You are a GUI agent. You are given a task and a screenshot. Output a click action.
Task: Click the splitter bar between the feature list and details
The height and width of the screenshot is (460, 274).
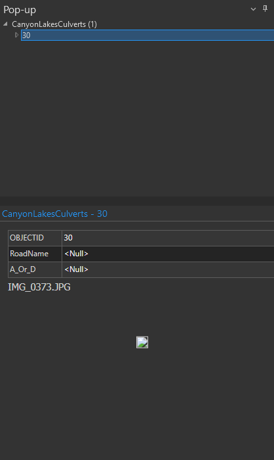coord(137,201)
